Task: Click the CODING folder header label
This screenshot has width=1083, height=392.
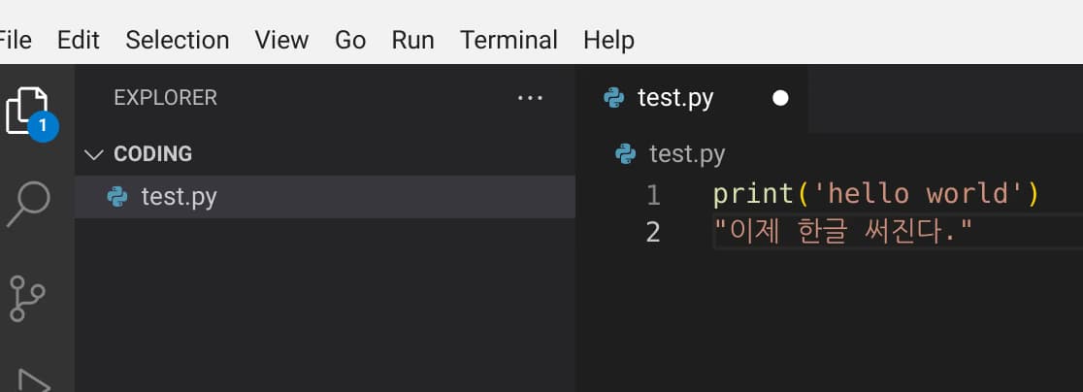Action: tap(152, 154)
